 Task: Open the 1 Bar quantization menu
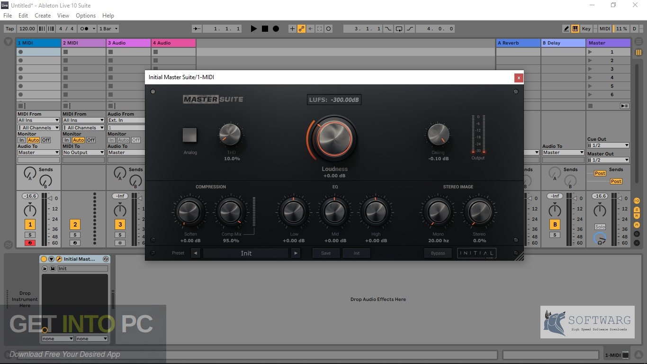[x=108, y=28]
